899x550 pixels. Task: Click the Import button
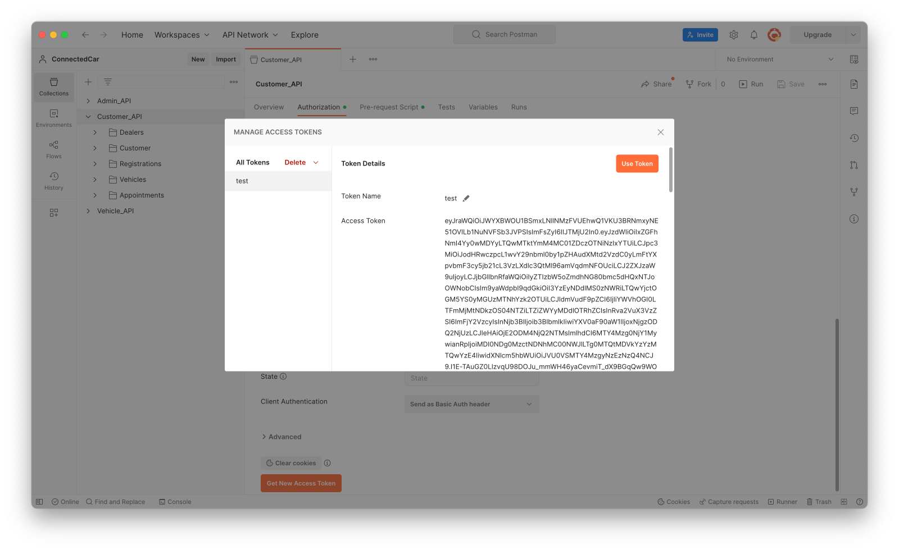(226, 59)
